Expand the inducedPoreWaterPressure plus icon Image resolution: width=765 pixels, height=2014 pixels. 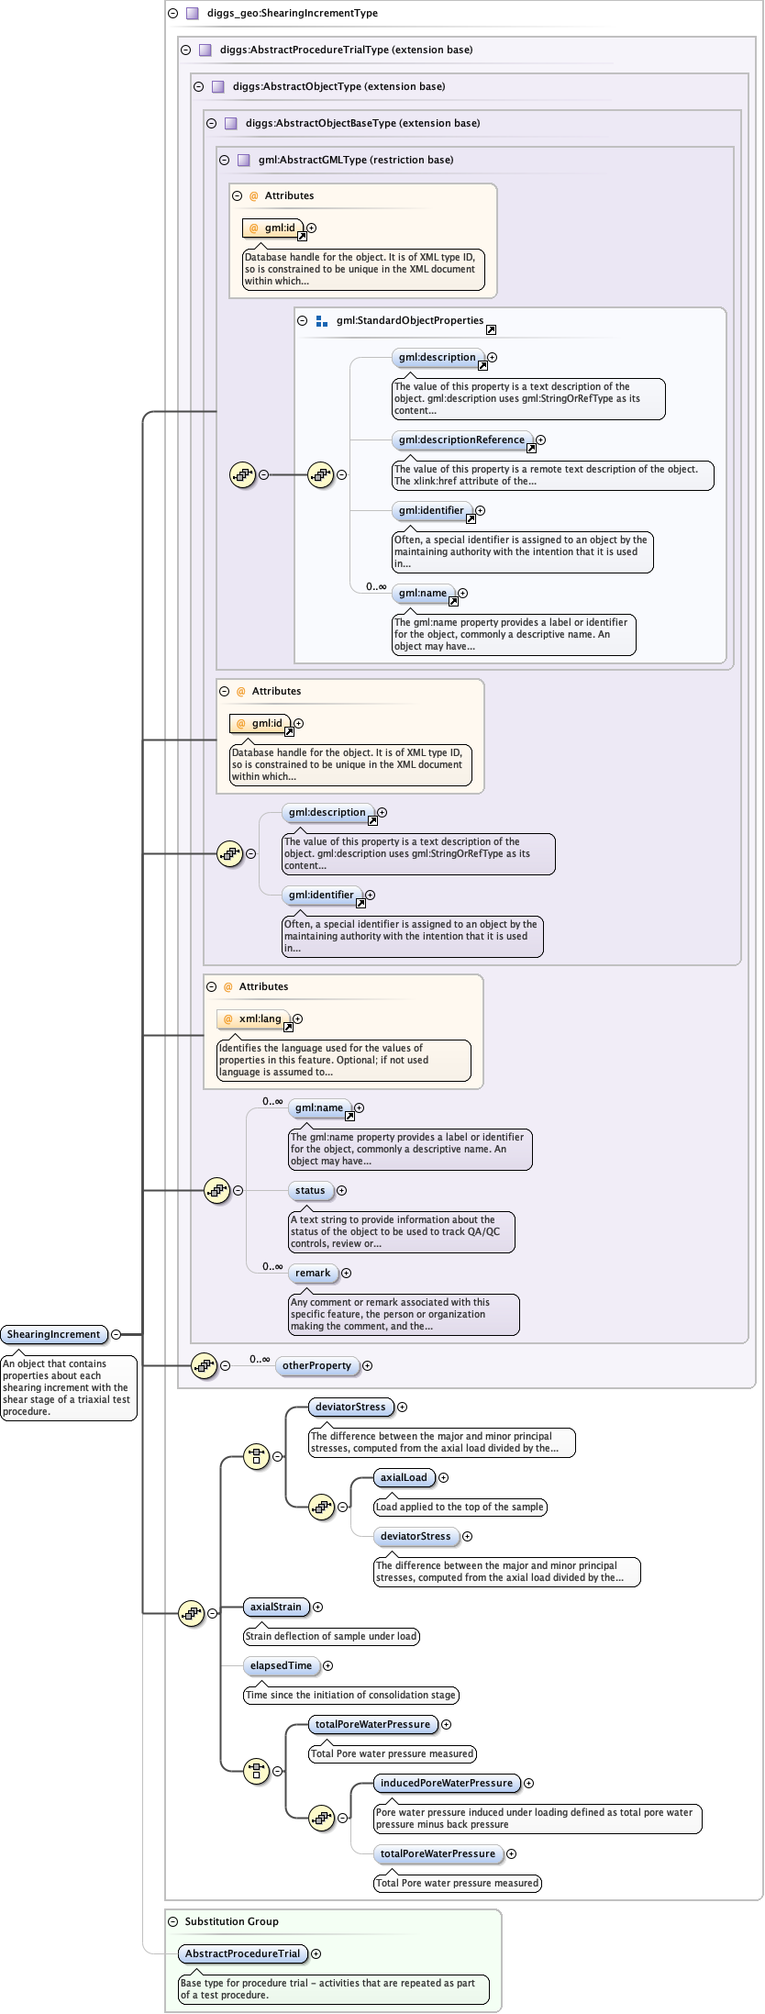click(529, 1783)
